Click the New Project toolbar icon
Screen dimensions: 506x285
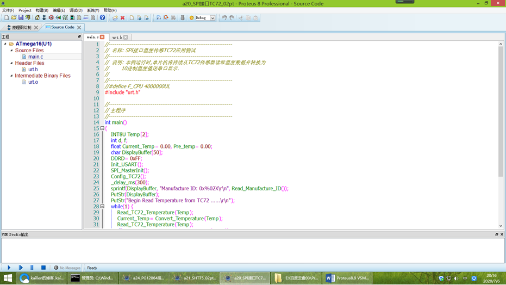coord(7,18)
